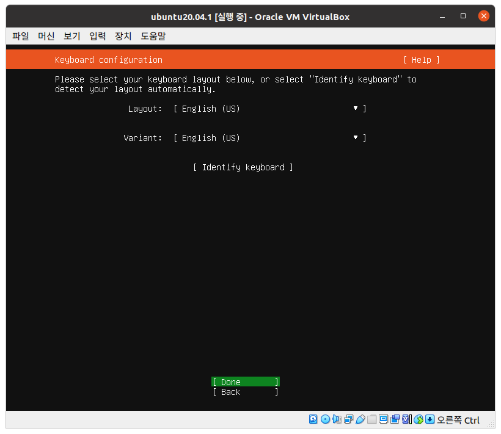Open the 장치 menu
Image resolution: width=501 pixels, height=434 pixels.
point(123,36)
